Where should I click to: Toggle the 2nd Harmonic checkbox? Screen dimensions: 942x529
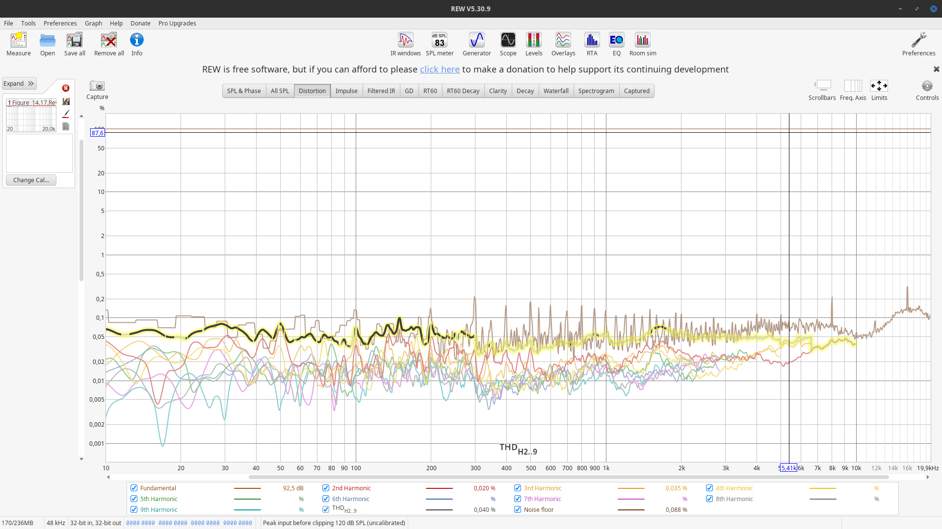tap(326, 488)
